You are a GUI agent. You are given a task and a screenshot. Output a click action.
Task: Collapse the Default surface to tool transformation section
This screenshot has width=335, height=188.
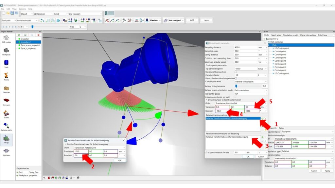click(207, 100)
